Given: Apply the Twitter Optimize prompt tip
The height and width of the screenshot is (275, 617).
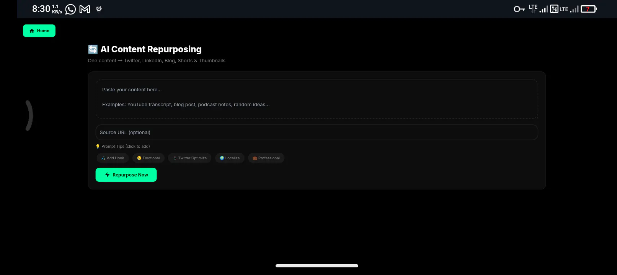Looking at the screenshot, I should click(189, 158).
